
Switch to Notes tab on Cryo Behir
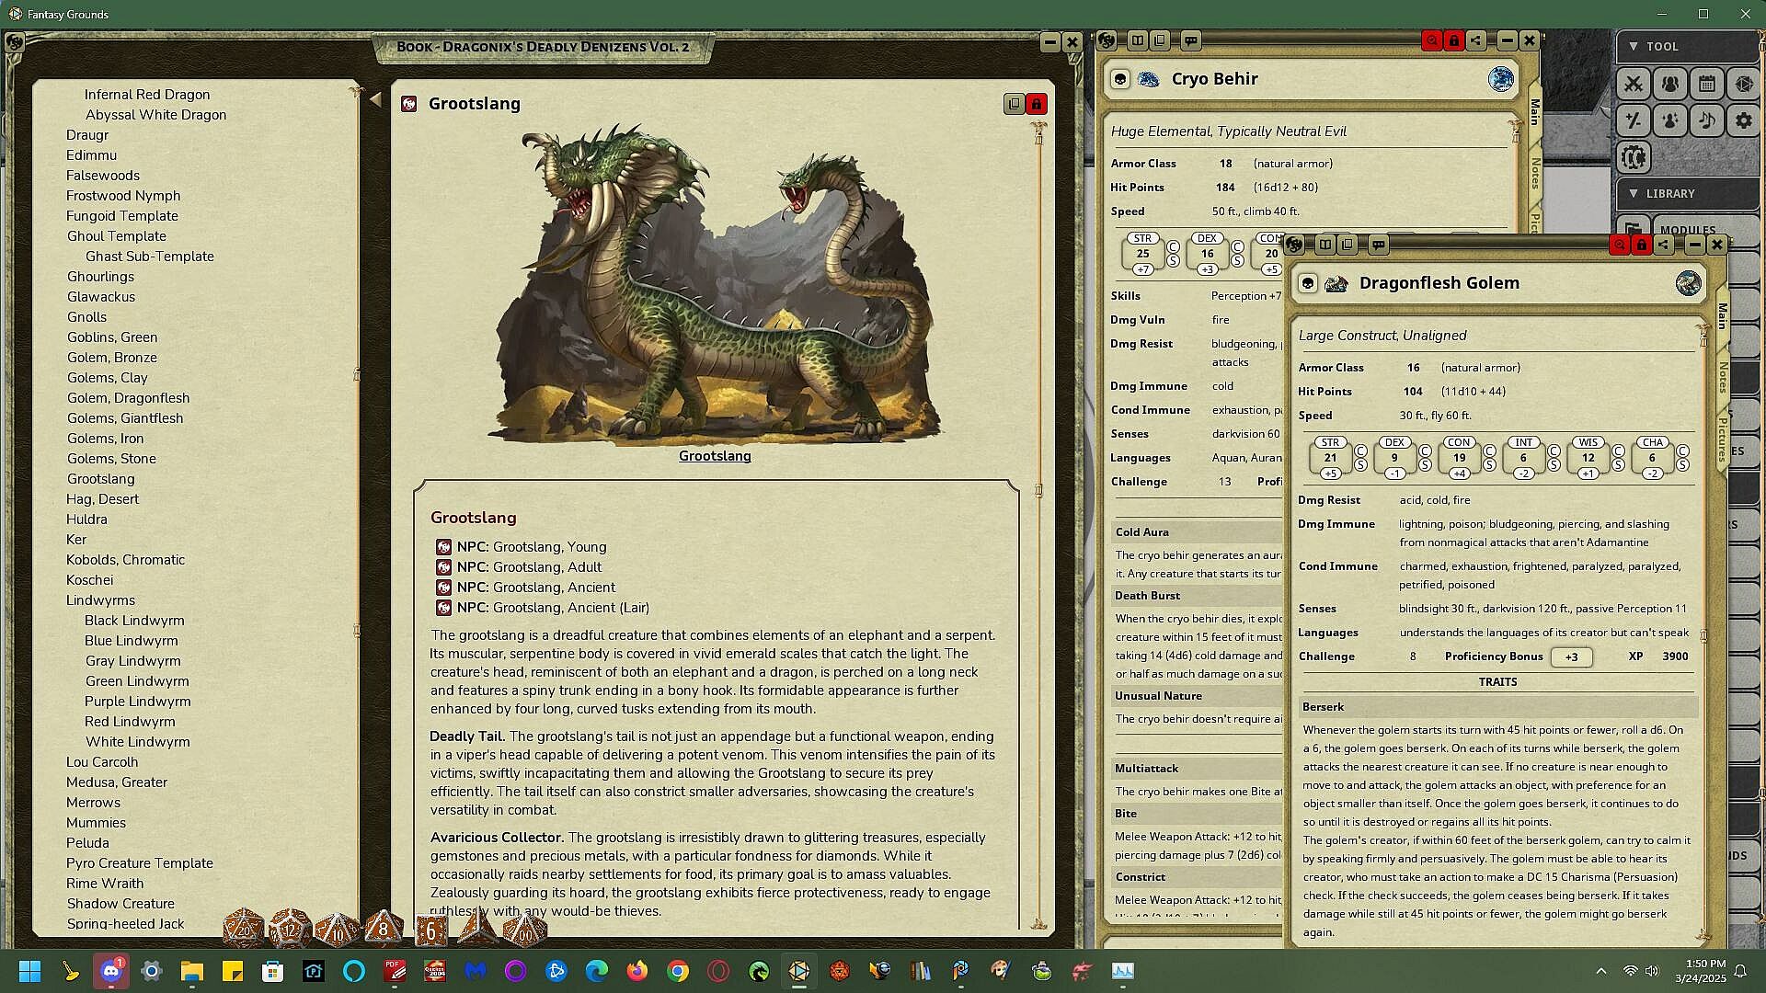1535,173
